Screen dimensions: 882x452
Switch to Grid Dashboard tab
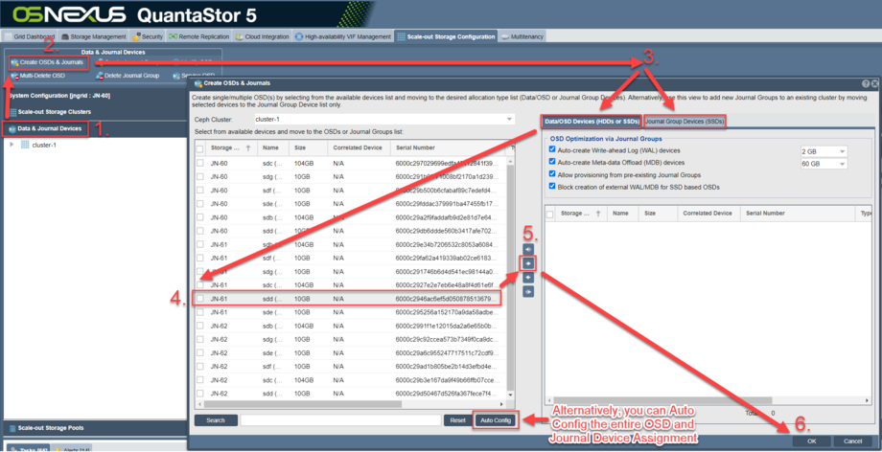point(30,36)
